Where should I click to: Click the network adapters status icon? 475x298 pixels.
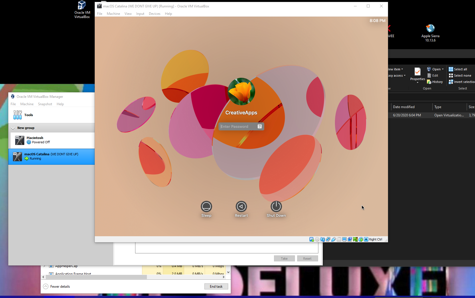(x=328, y=239)
